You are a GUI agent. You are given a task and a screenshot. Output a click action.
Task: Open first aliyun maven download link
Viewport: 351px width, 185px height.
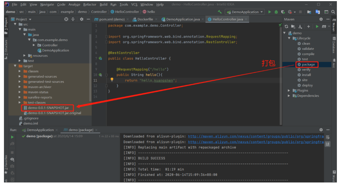[256, 136]
